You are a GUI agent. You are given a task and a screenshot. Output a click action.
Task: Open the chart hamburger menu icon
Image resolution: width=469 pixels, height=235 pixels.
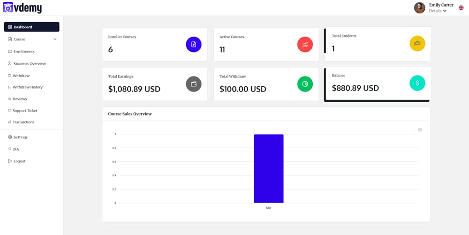pyautogui.click(x=420, y=130)
